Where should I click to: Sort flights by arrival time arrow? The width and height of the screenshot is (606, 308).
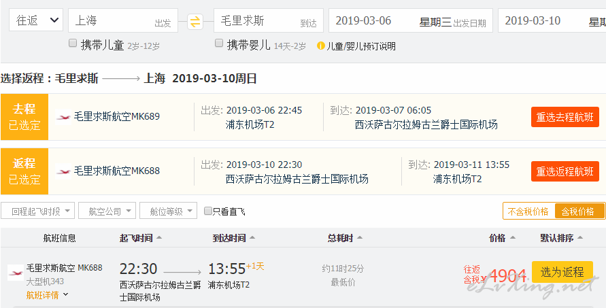point(252,238)
